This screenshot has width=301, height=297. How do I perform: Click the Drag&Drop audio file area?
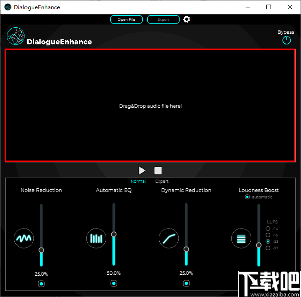pos(150,105)
